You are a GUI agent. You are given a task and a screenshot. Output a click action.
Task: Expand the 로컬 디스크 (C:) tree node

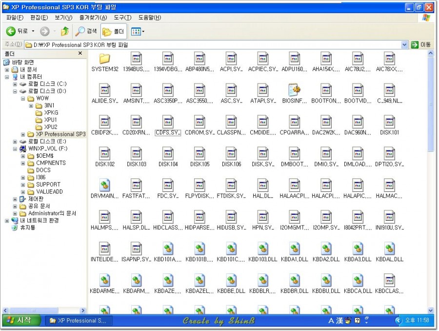click(15, 84)
